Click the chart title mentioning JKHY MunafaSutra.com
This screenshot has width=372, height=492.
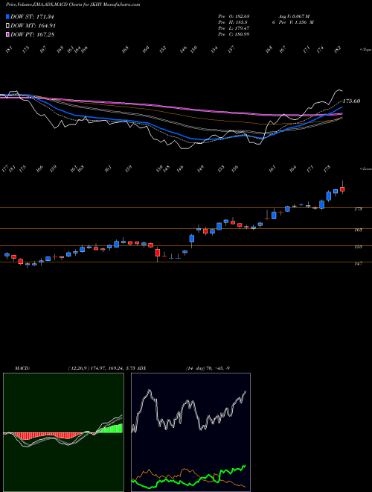[73, 4]
